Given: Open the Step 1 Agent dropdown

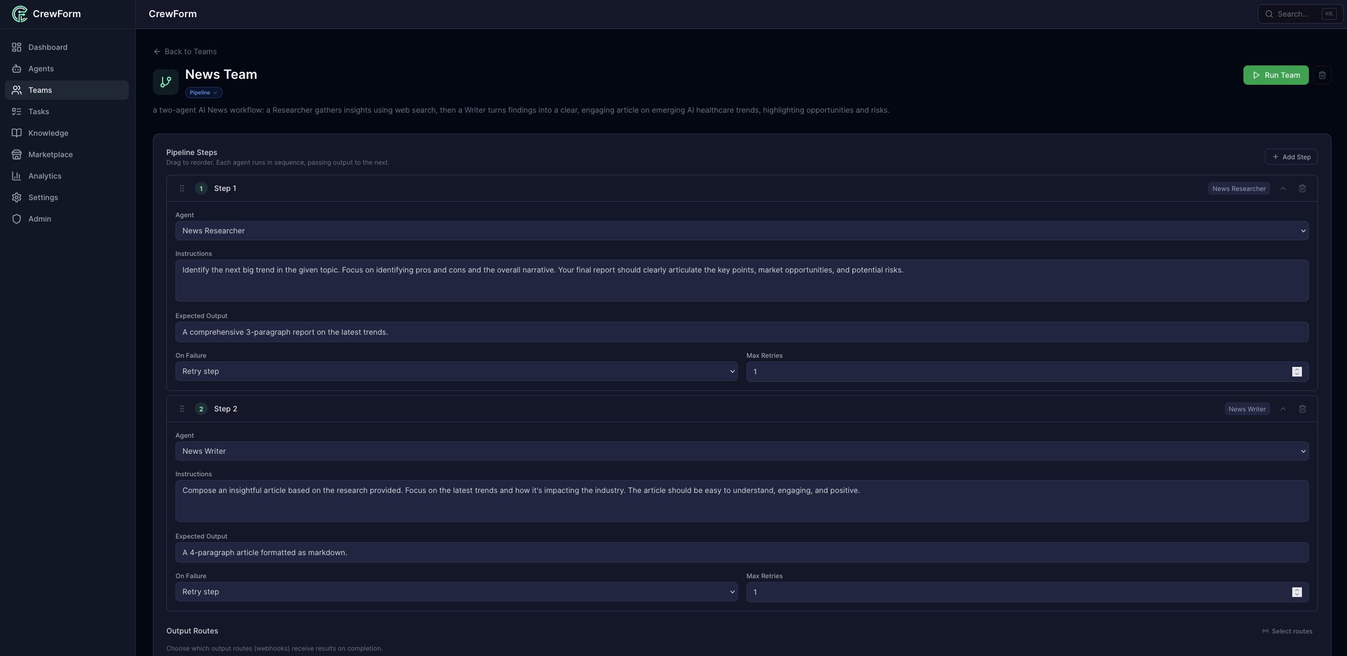Looking at the screenshot, I should pos(742,231).
